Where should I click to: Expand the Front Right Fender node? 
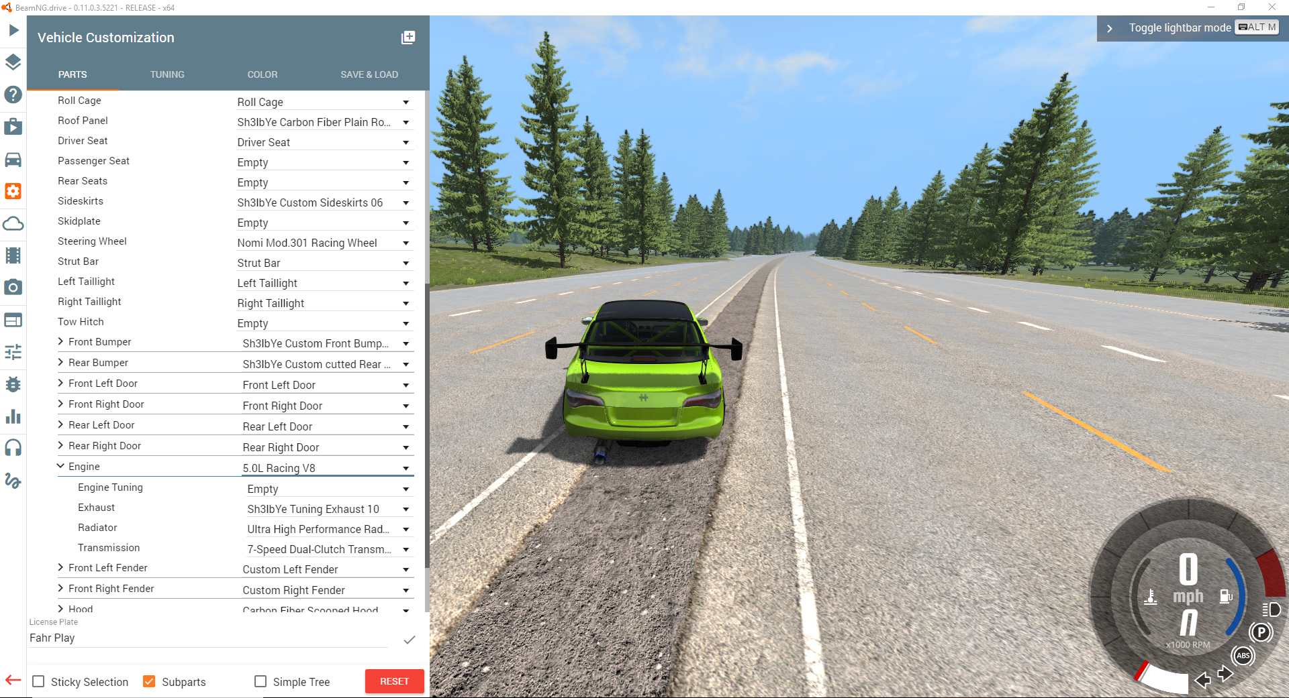click(x=60, y=588)
